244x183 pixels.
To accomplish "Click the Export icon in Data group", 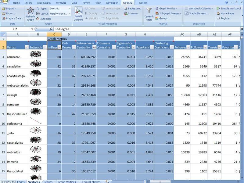I will tap(4, 13).
